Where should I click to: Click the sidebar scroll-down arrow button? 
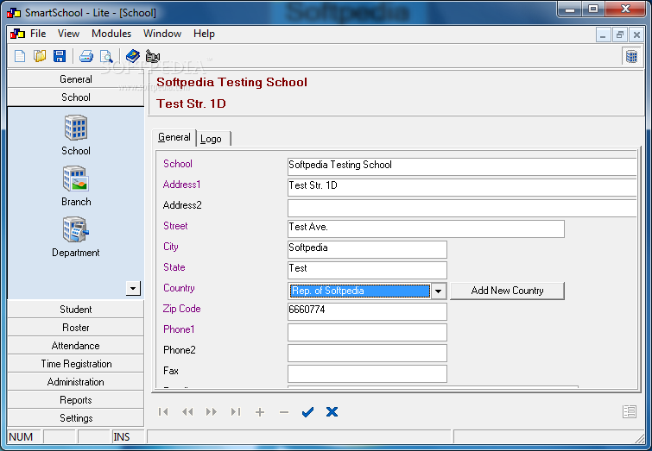tap(133, 288)
